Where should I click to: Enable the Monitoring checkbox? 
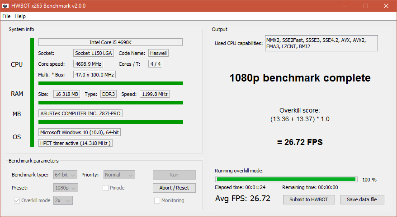click(x=157, y=201)
